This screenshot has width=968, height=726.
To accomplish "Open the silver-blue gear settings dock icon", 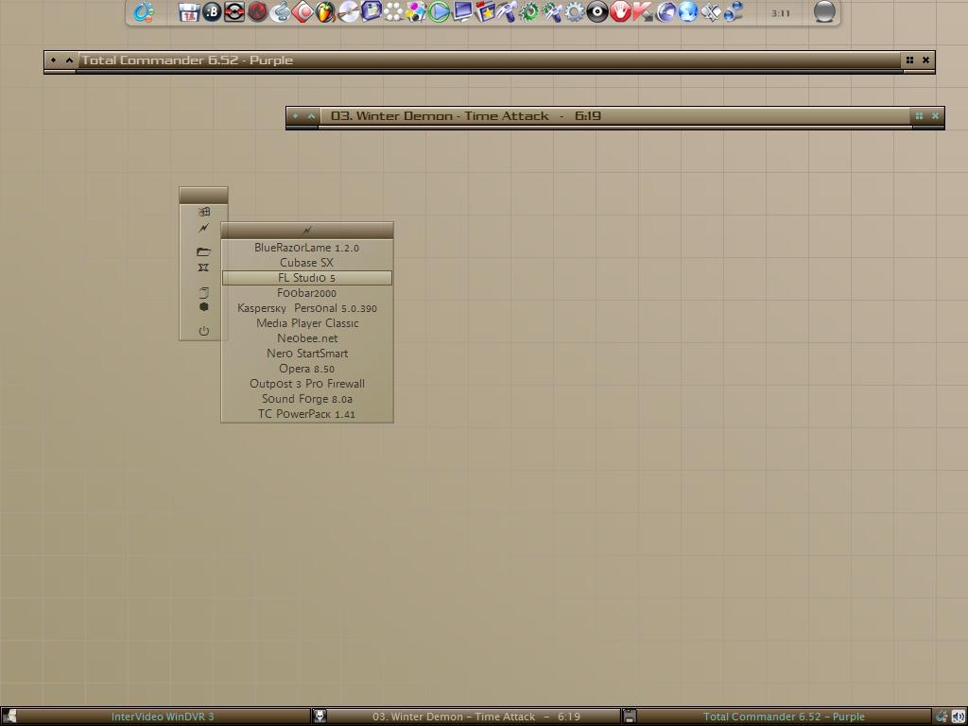I will coord(575,11).
